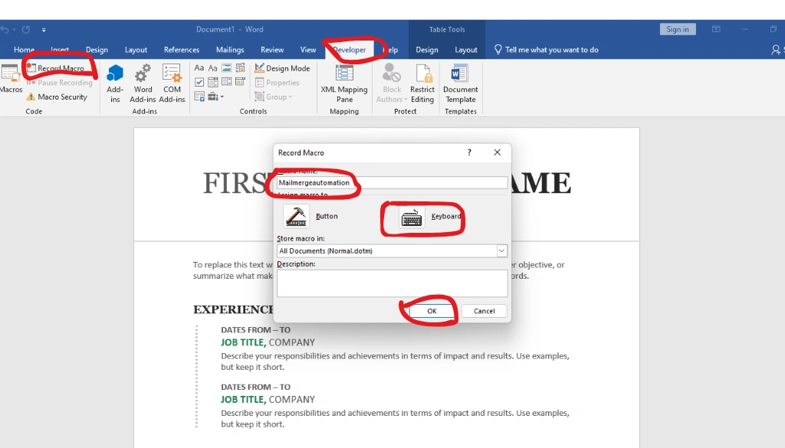Switch to the Home tab
The image size is (785, 448).
(x=24, y=50)
